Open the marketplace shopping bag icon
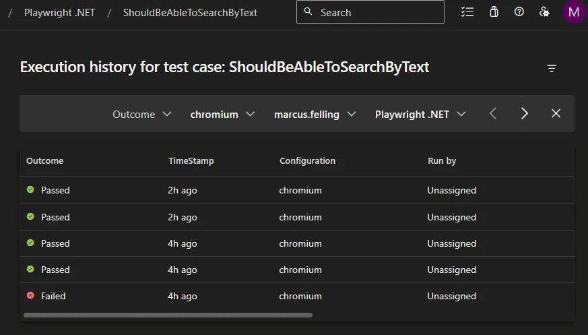The height and width of the screenshot is (335, 588). (x=494, y=12)
